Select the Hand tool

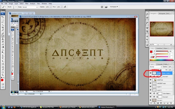[3, 72]
